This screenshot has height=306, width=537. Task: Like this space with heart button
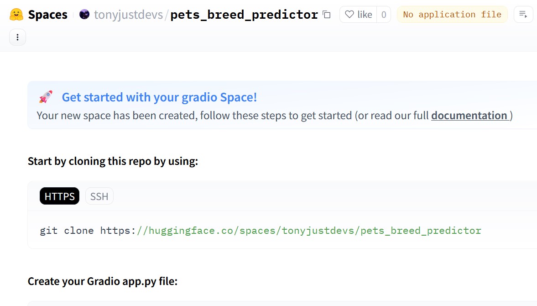[358, 15]
